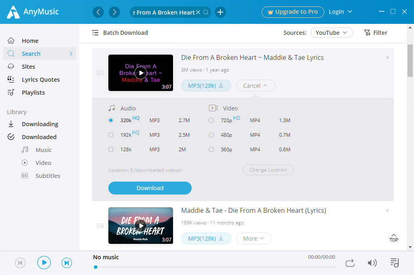The height and width of the screenshot is (275, 414).
Task: Open triangle menu for result 03
Action: pos(387,58)
